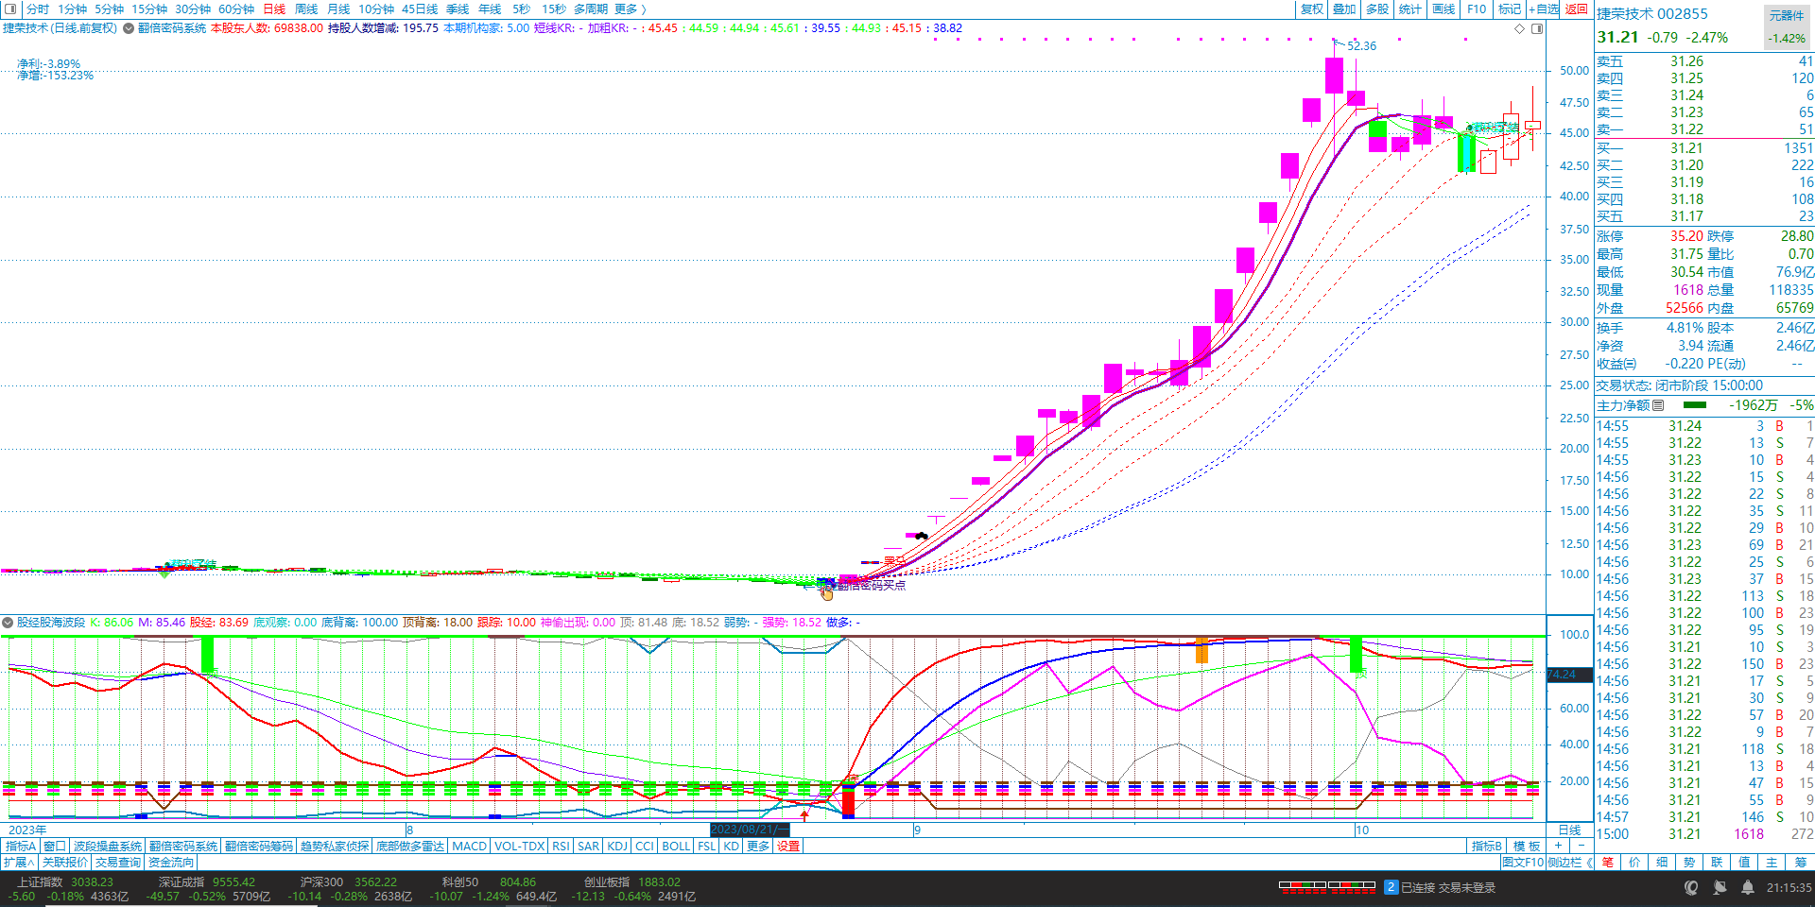Image resolution: width=1815 pixels, height=907 pixels.
Task: Open the 画线 drawing tools
Action: click(1443, 9)
